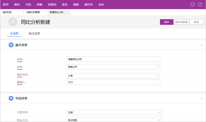Open the 聚合方式 dropdown
This screenshot has height=122, width=206.
tap(159, 120)
